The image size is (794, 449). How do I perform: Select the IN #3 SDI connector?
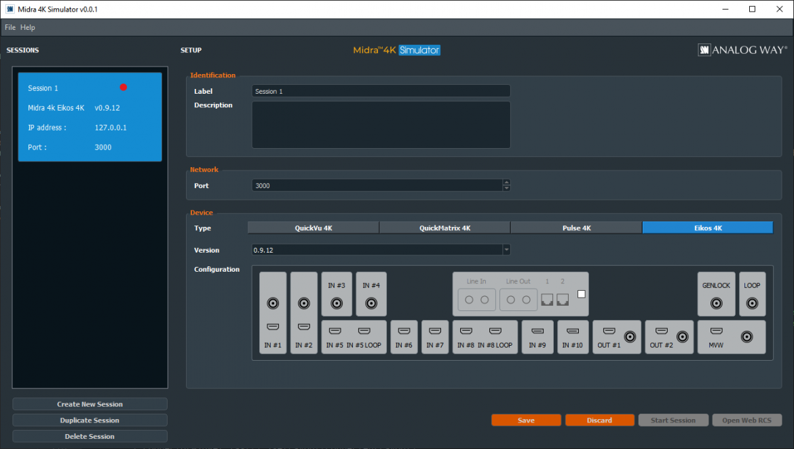click(x=337, y=303)
